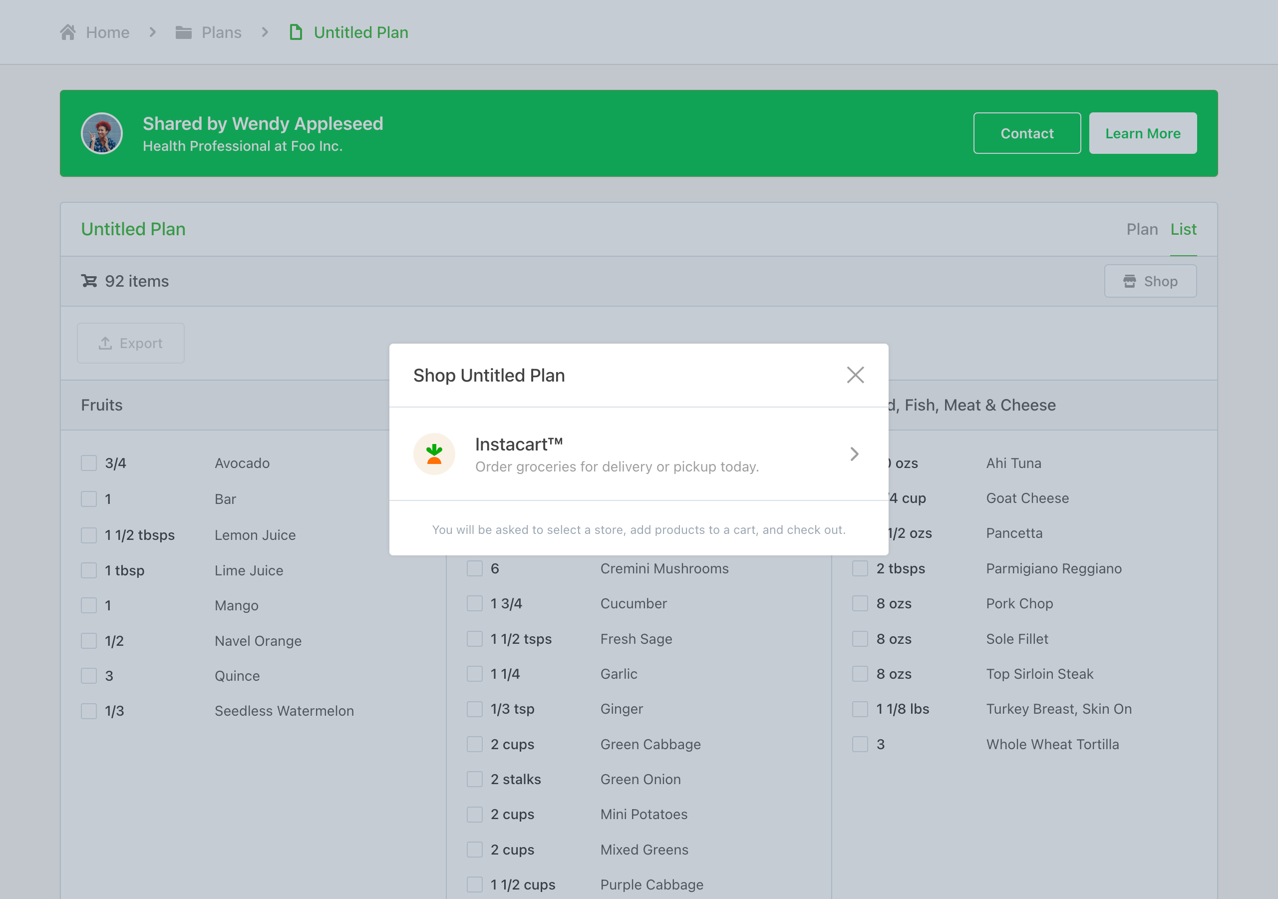
Task: Click the shopping cart items icon
Action: (89, 281)
